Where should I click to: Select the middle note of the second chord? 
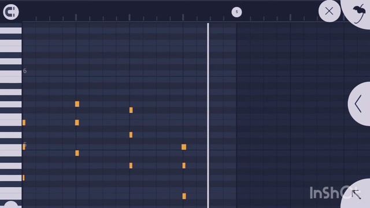tap(77, 122)
